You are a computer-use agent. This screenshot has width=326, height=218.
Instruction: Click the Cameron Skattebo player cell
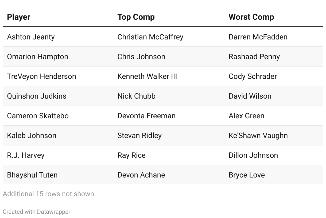[38, 116]
